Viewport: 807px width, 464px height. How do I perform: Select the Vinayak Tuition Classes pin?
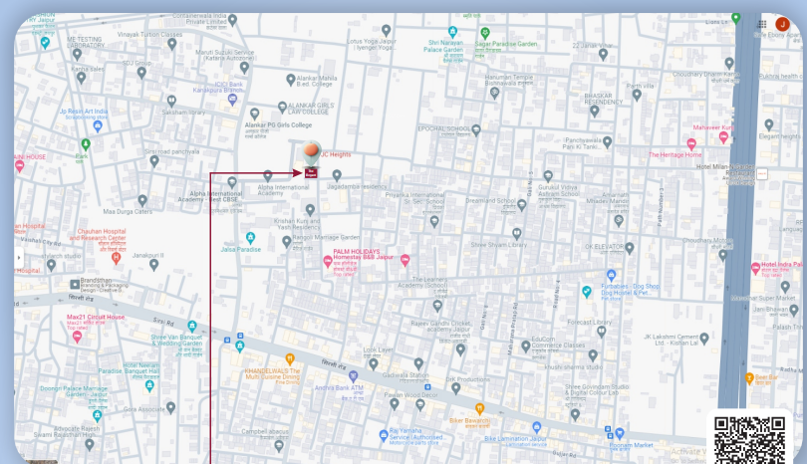click(x=172, y=44)
